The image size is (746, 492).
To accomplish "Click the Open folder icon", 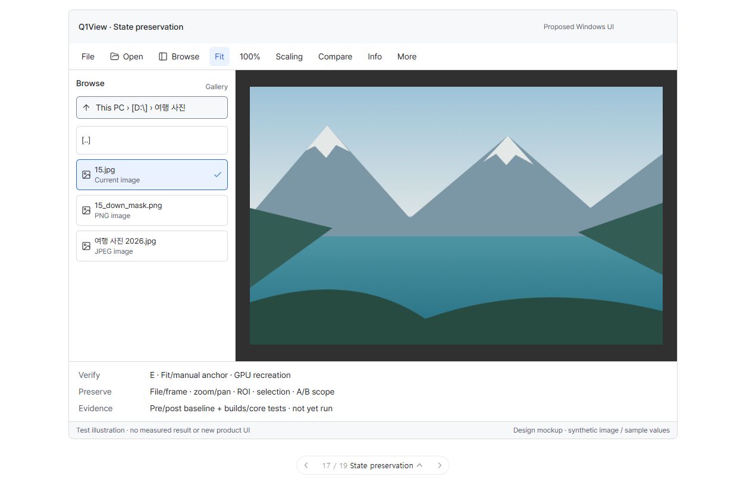I will [x=115, y=56].
